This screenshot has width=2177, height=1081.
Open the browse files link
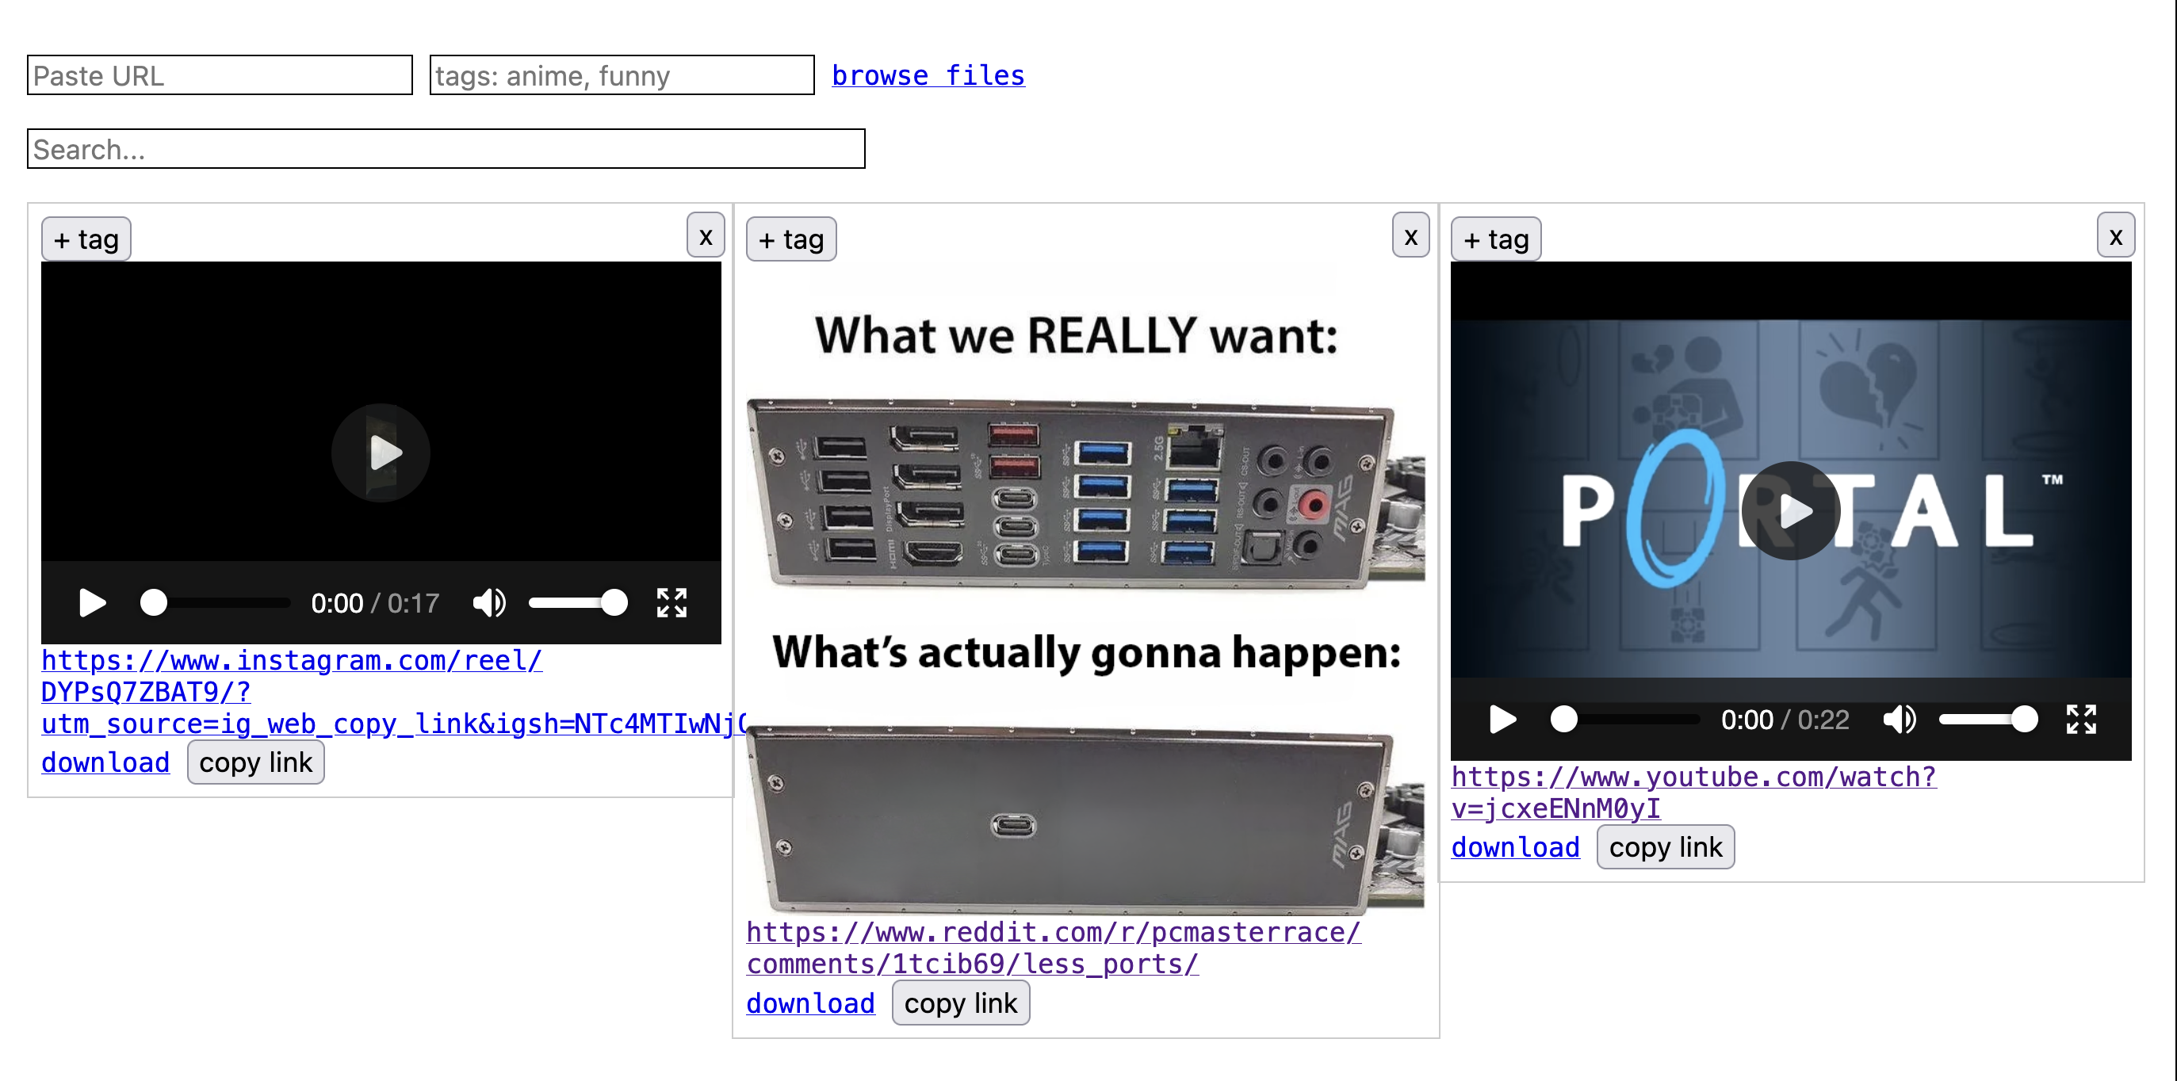click(928, 75)
